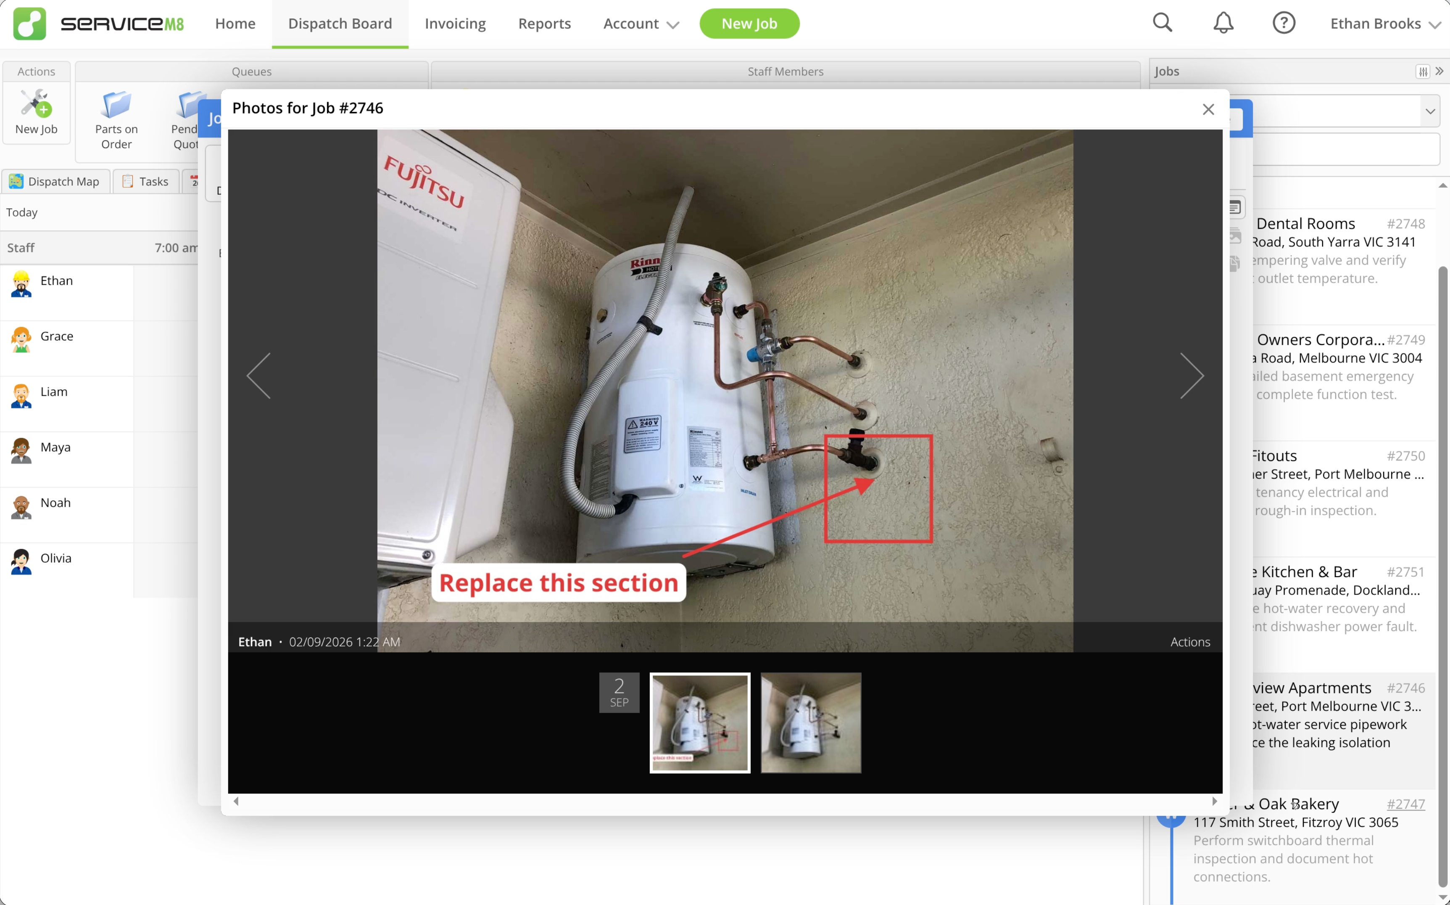Click the documents icon behind the photo dialog
The height and width of the screenshot is (905, 1450).
(x=1235, y=263)
